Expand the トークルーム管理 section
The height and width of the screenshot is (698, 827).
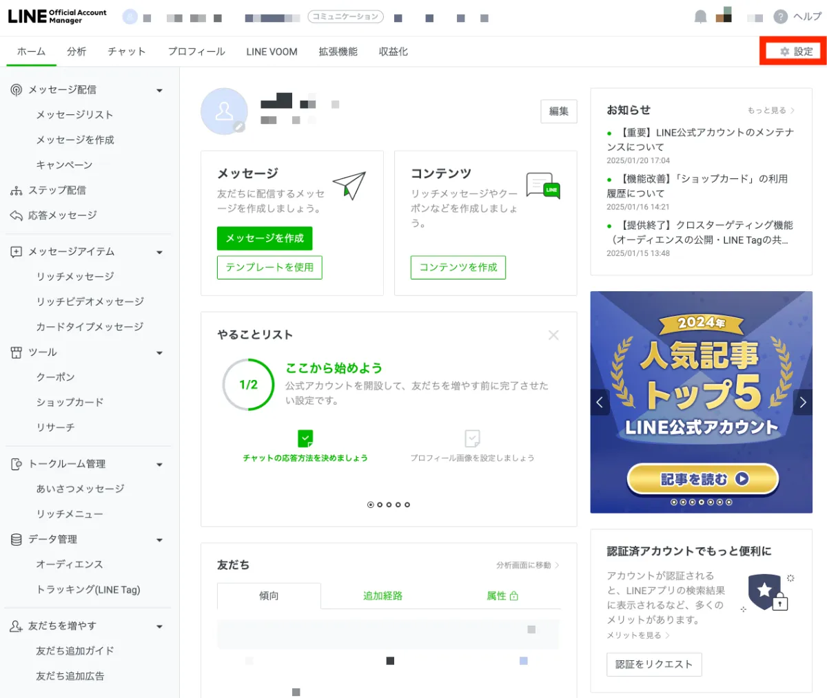pos(159,464)
